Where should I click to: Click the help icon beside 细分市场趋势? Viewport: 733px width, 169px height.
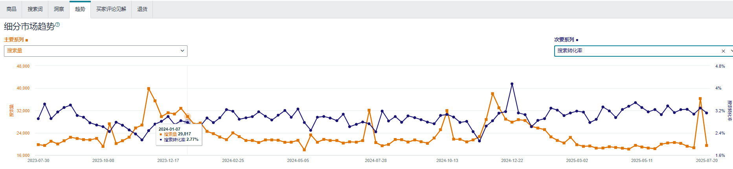click(57, 25)
